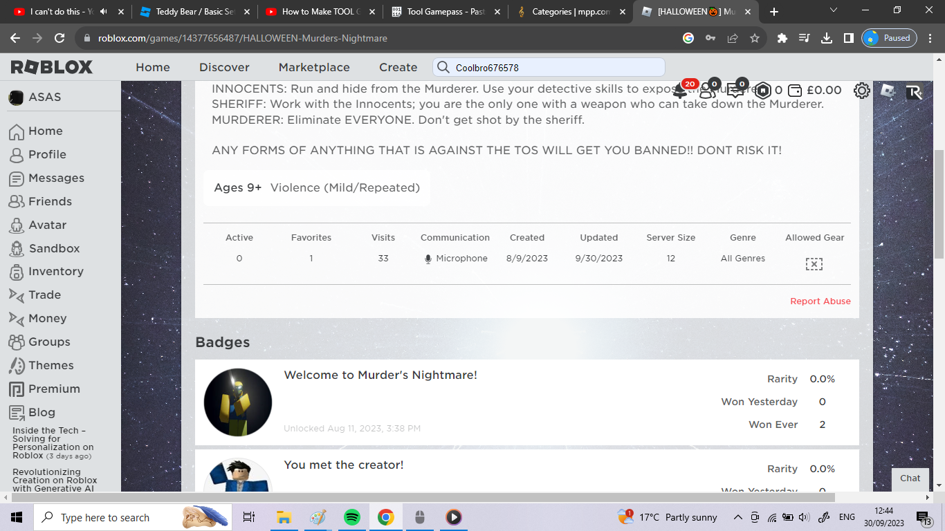Click the Allowed Gear disabled icon

(814, 264)
